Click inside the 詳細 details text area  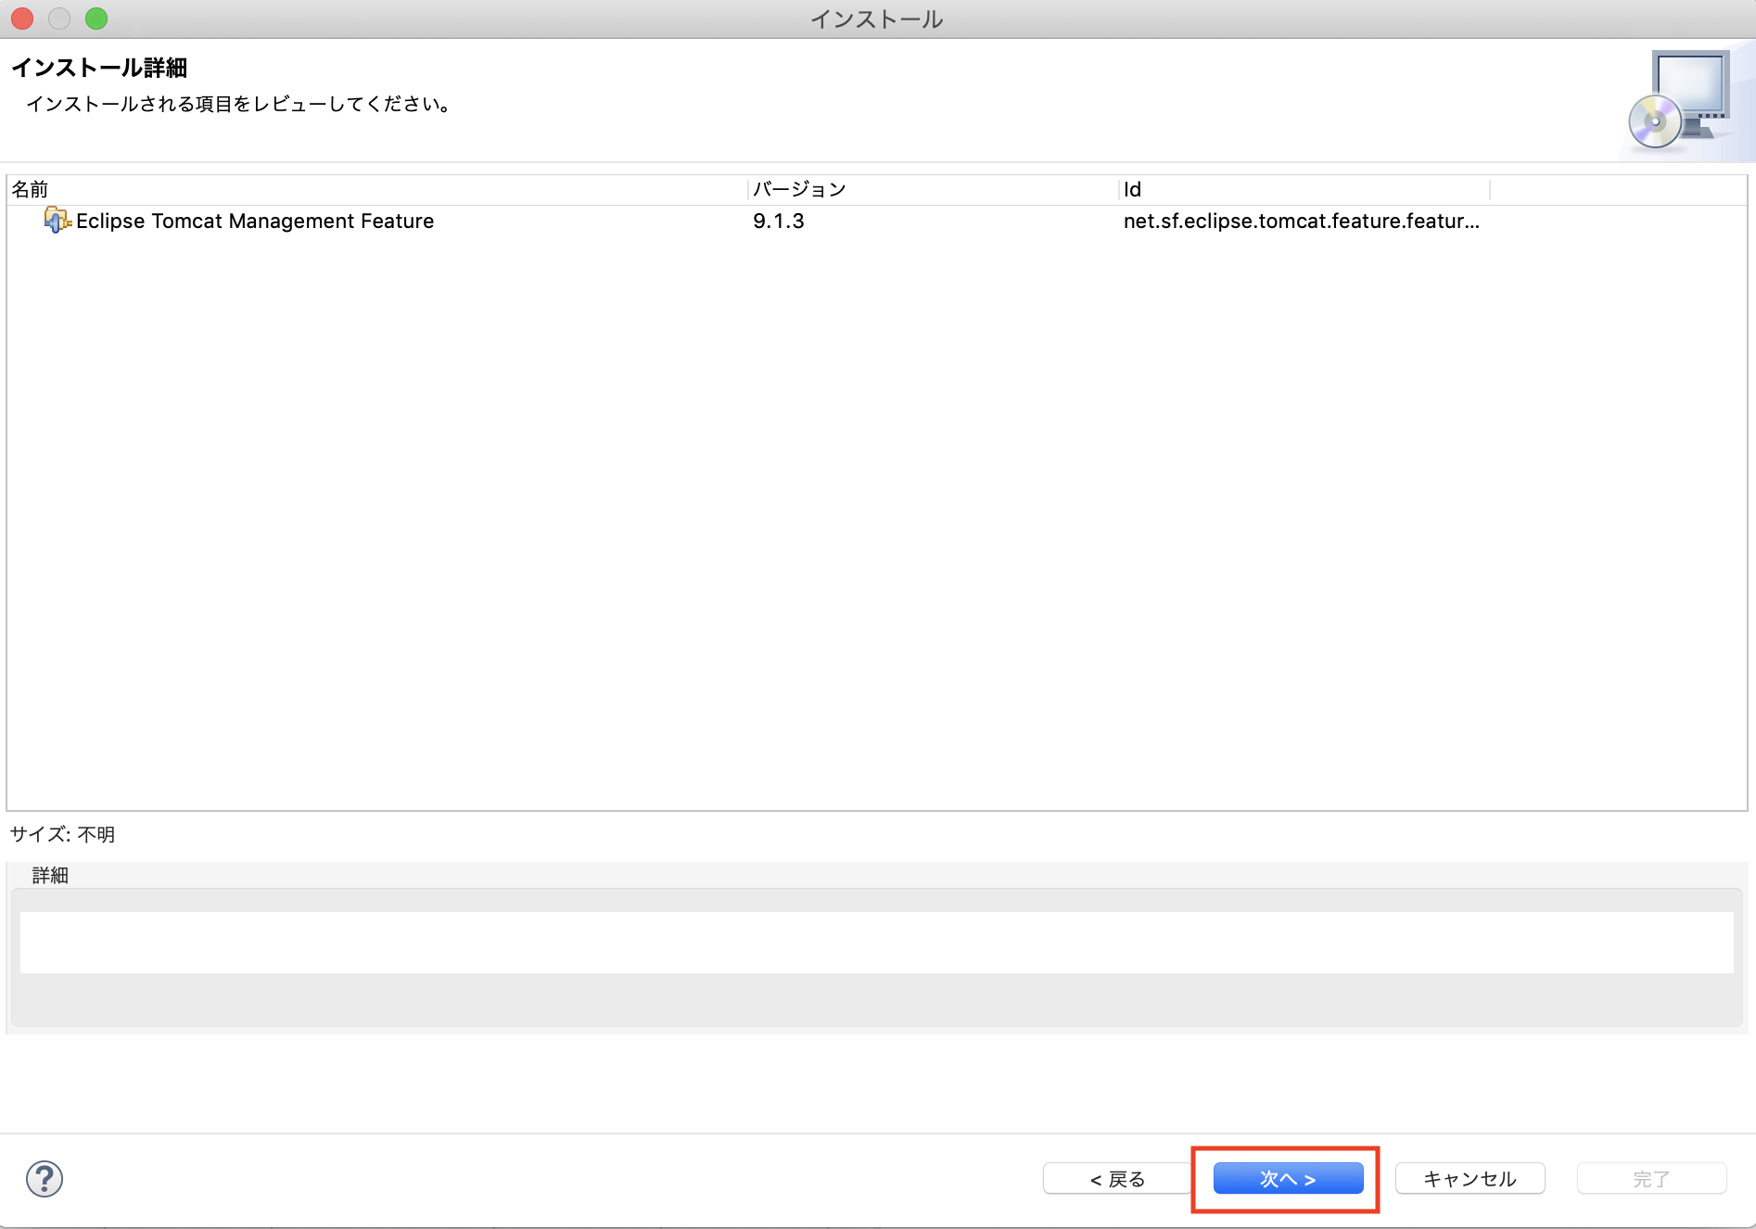876,942
